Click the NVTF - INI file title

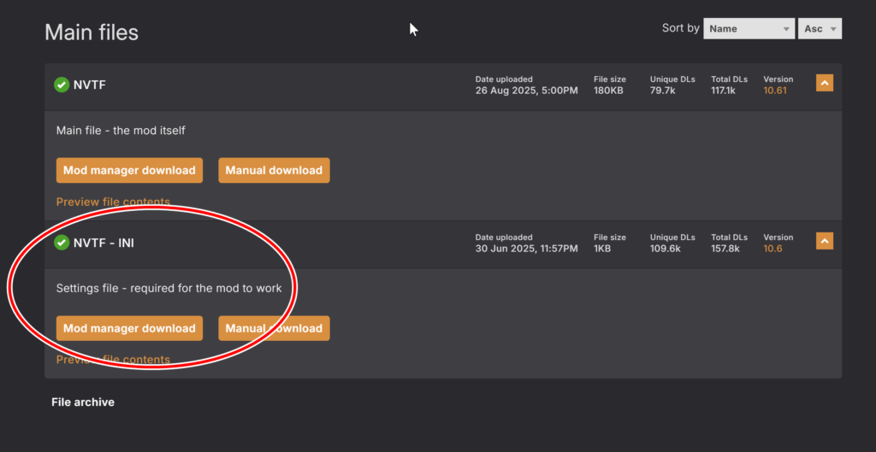[104, 243]
